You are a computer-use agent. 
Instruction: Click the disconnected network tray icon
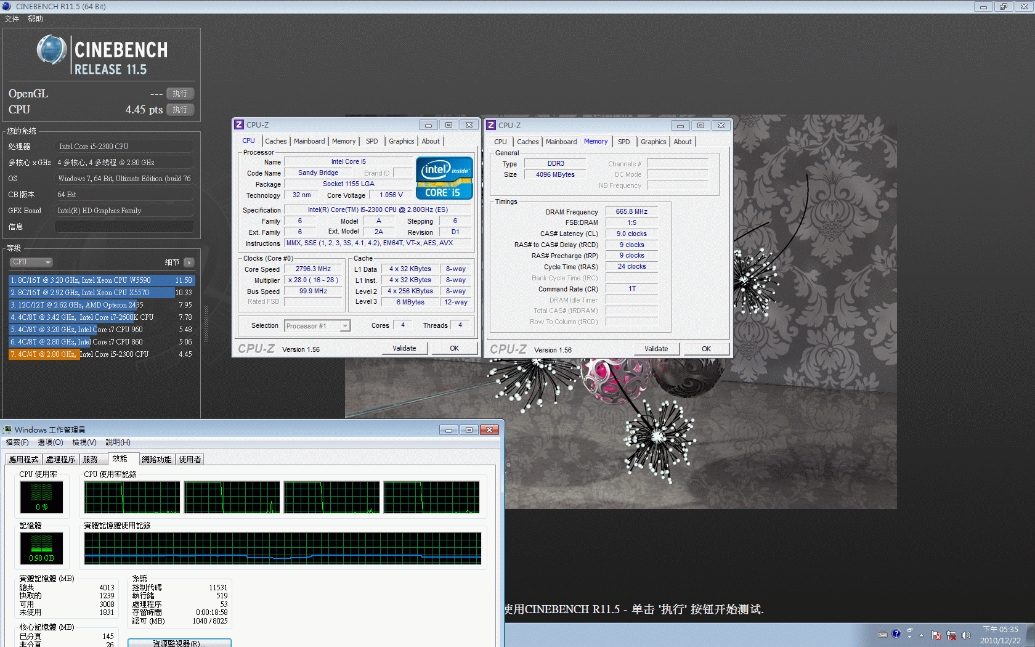951,635
